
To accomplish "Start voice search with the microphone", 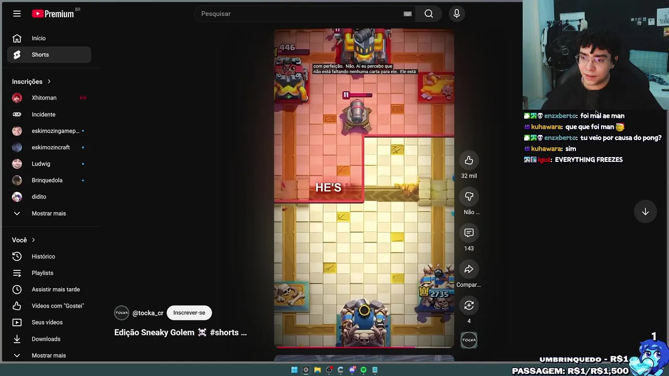I will pyautogui.click(x=457, y=14).
